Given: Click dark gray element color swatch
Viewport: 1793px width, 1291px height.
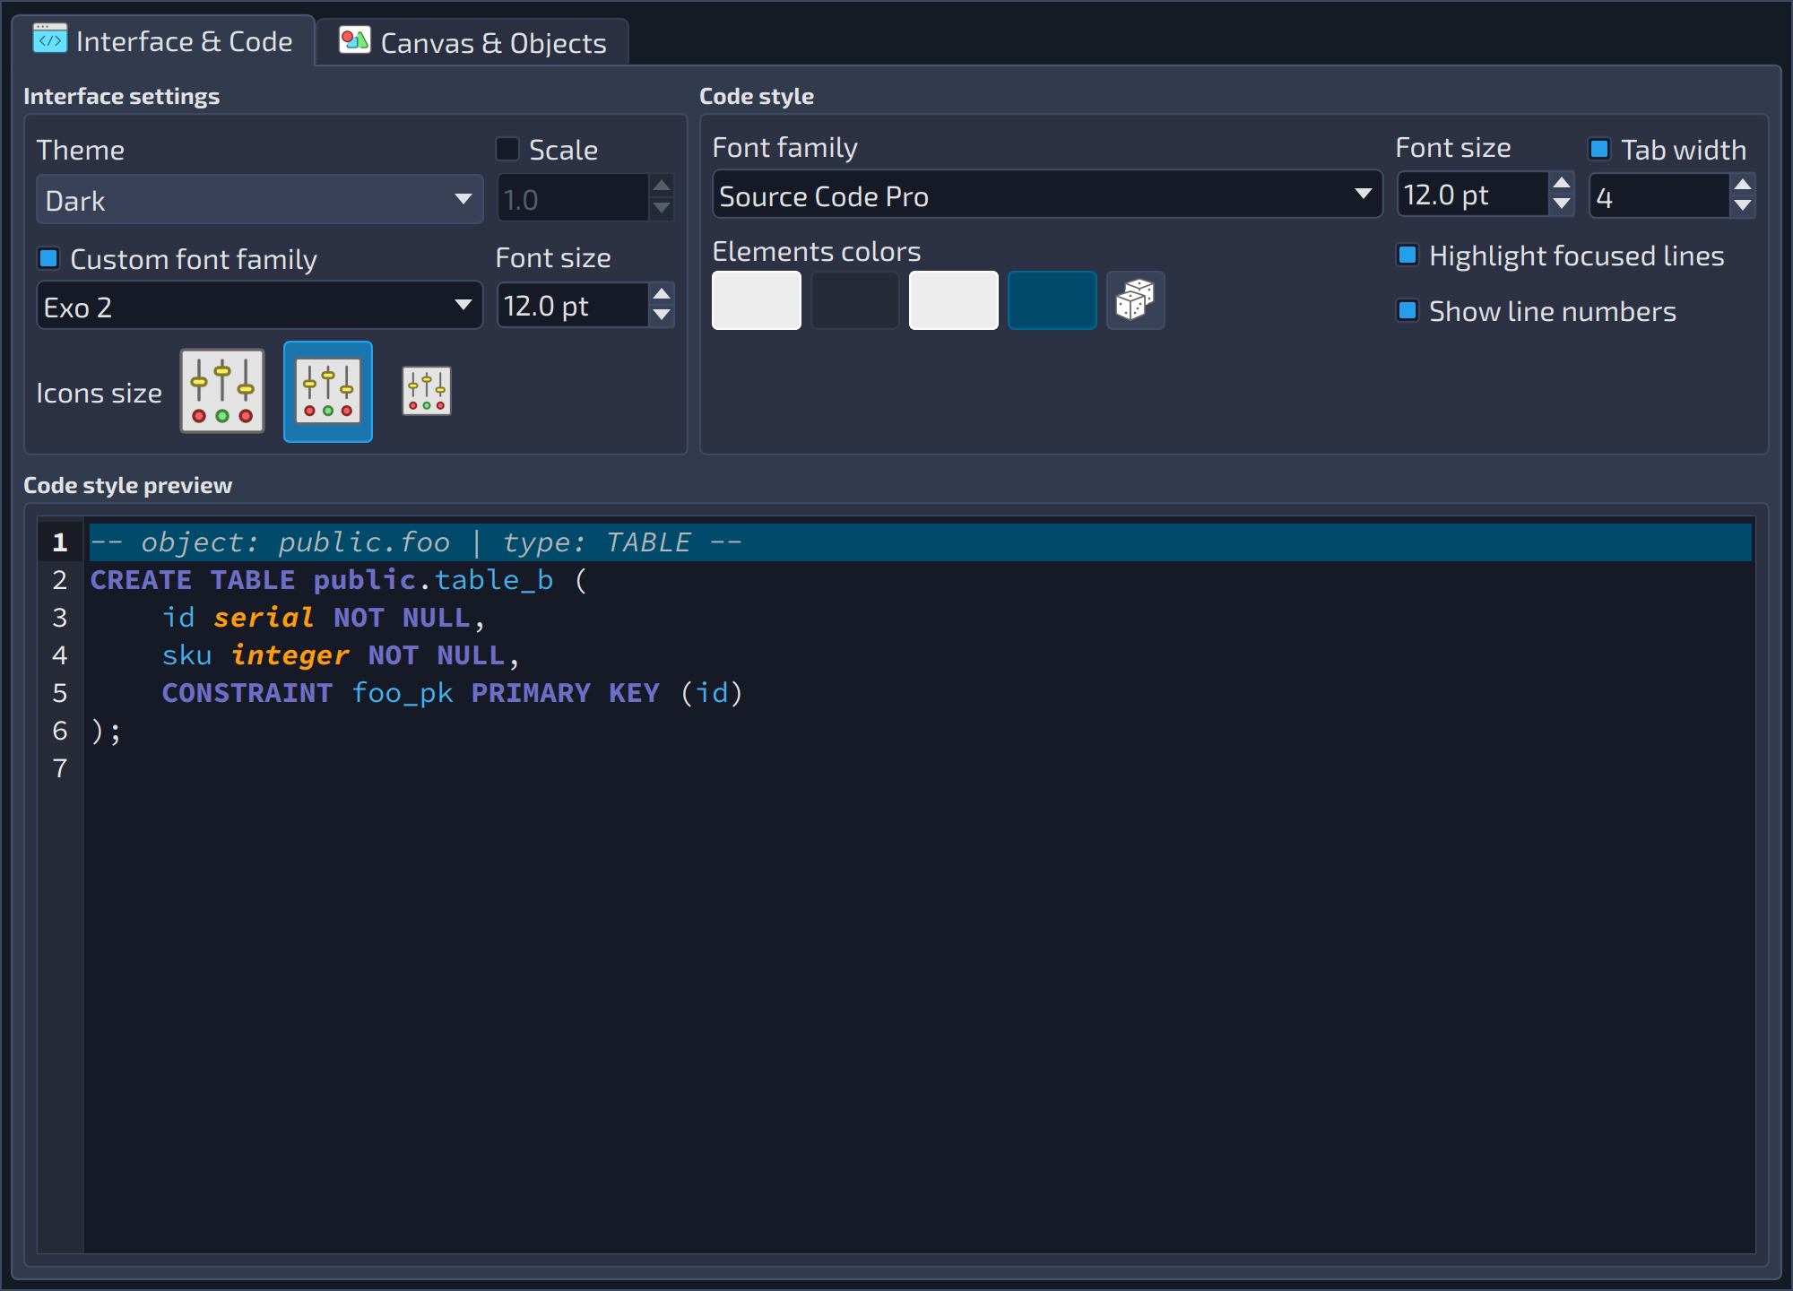Looking at the screenshot, I should tap(855, 300).
